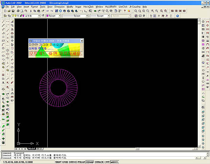The width and height of the screenshot is (210, 164).
Task: Toggle OTRACK in status bar
Action: point(99,162)
